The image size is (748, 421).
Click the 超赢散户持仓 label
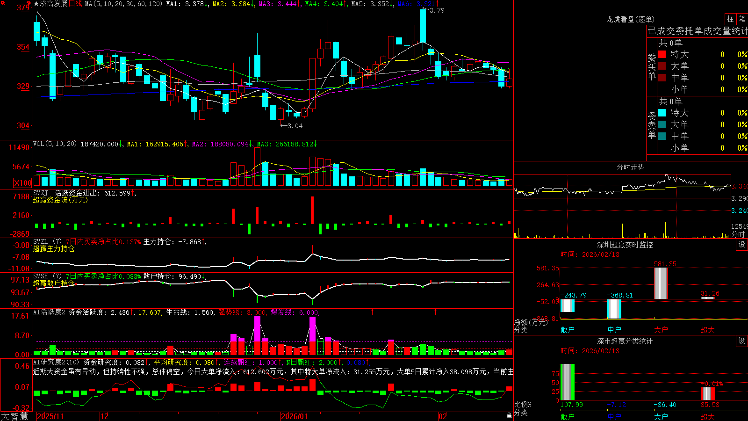[54, 283]
